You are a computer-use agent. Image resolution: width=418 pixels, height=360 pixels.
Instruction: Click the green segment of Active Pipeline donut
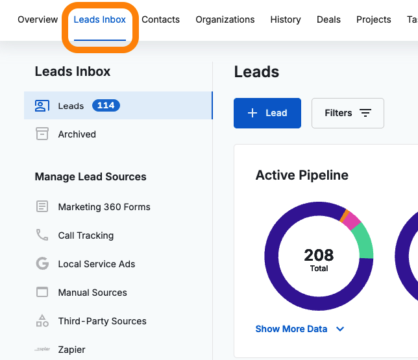(x=364, y=241)
